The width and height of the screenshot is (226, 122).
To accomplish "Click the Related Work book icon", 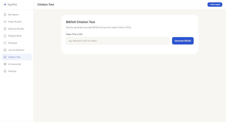I will coord(5,36).
